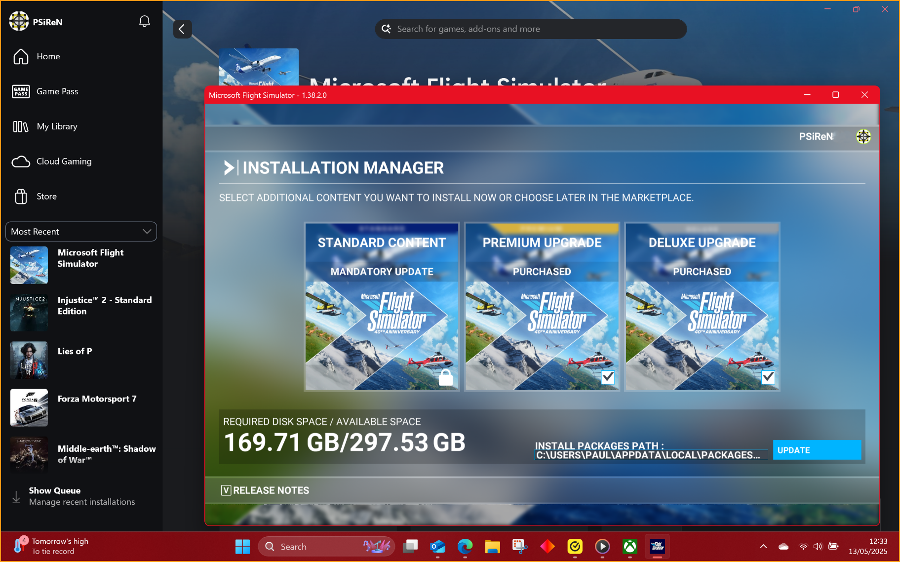
Task: Open the media player app on taskbar
Action: pos(602,547)
